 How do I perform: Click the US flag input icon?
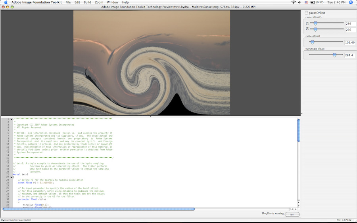pos(307,2)
